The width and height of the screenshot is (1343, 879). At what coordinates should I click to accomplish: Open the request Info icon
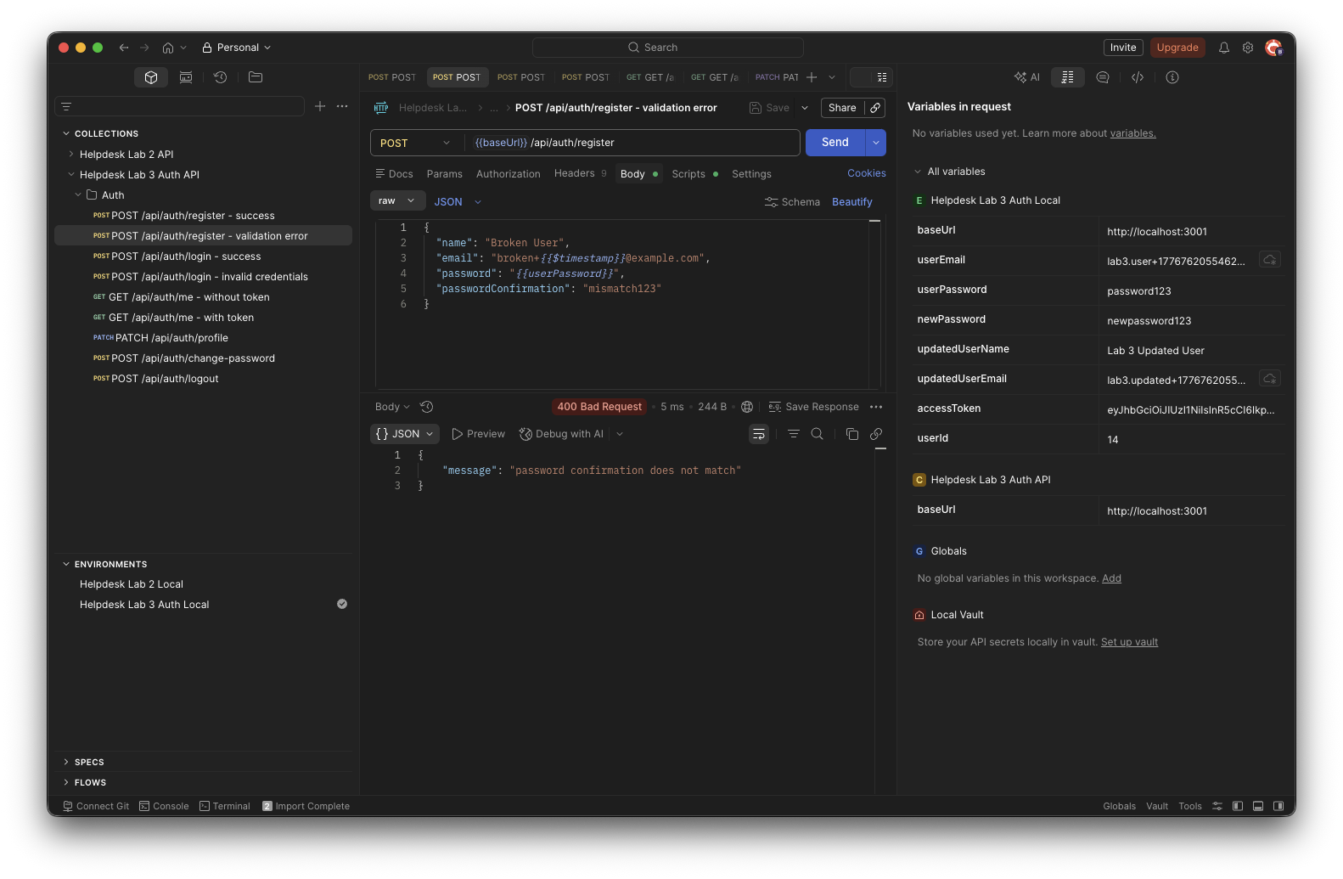1172,77
